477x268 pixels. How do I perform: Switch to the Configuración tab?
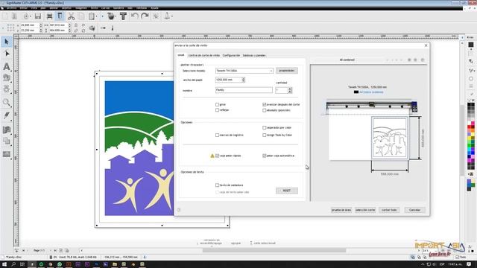231,55
